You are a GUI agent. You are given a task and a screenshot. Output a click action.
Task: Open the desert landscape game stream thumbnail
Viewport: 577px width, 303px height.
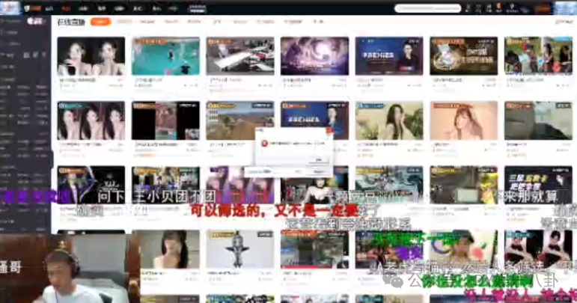(x=240, y=120)
